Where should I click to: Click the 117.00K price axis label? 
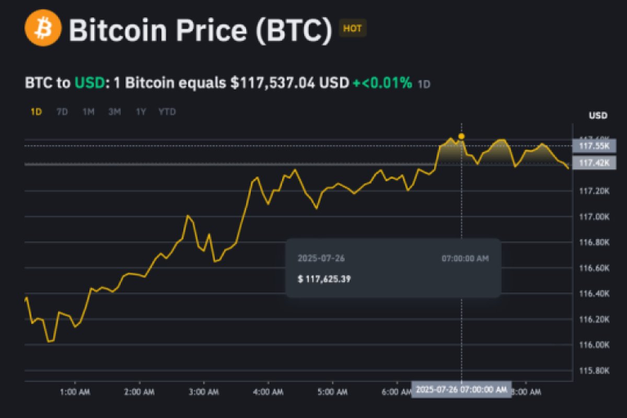tap(596, 217)
